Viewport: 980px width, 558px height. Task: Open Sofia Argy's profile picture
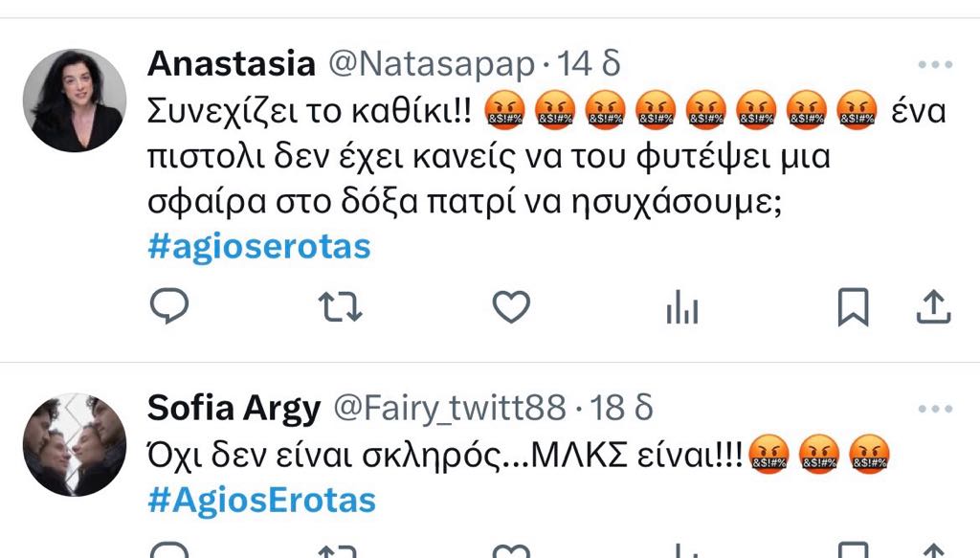click(x=75, y=445)
